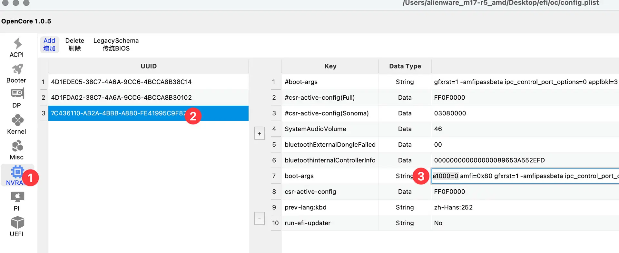Open the PI platform info section
Screen dimensions: 619x253
tap(17, 201)
